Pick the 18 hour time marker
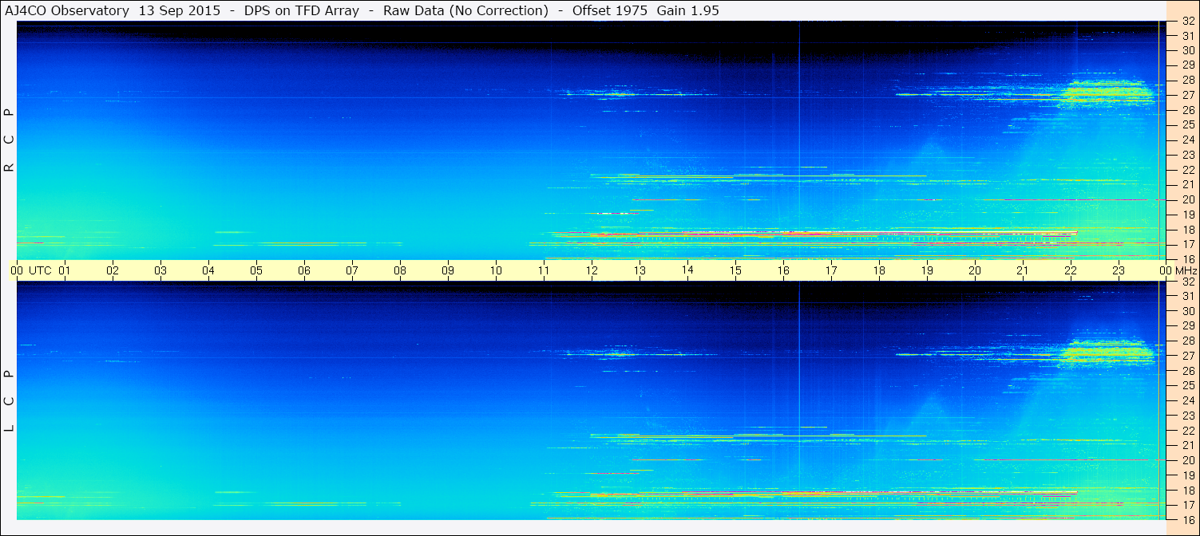The width and height of the screenshot is (1200, 536). [x=879, y=270]
